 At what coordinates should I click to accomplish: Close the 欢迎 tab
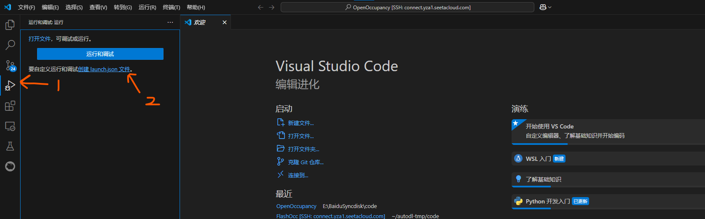(225, 22)
